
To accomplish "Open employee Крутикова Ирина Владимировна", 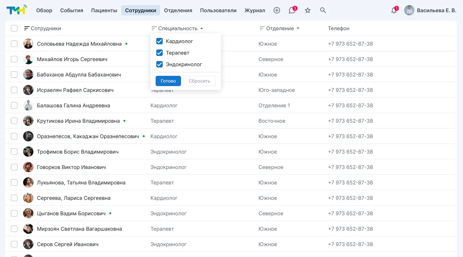I will [78, 121].
